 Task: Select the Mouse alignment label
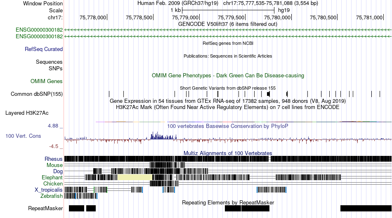[x=54, y=165]
